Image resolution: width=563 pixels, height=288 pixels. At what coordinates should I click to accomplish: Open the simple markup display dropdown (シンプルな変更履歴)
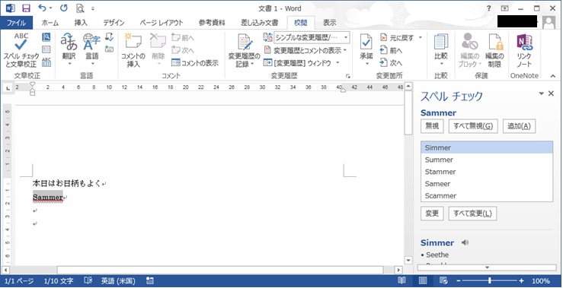pyautogui.click(x=312, y=37)
